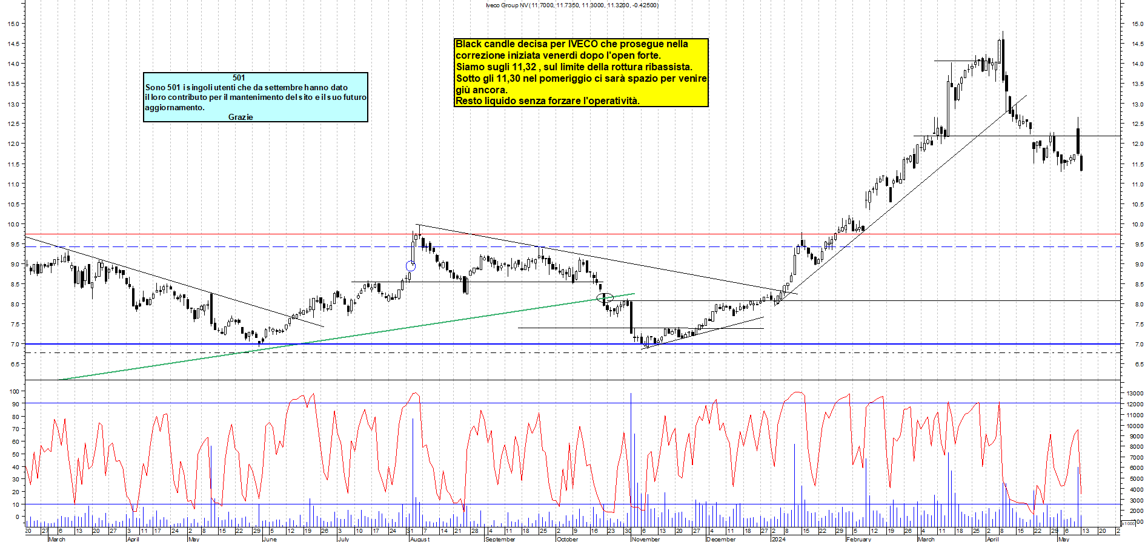This screenshot has width=1145, height=542.
Task: Select the "July" month label on time axis
Action: (x=343, y=539)
